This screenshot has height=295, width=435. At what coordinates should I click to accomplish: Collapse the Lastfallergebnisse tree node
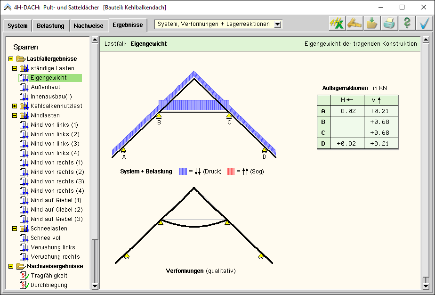click(11, 59)
